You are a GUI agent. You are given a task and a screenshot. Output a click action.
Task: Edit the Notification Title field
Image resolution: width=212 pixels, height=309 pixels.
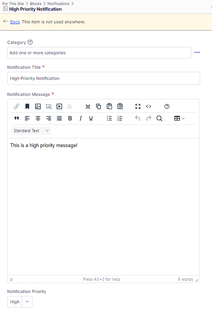[104, 78]
